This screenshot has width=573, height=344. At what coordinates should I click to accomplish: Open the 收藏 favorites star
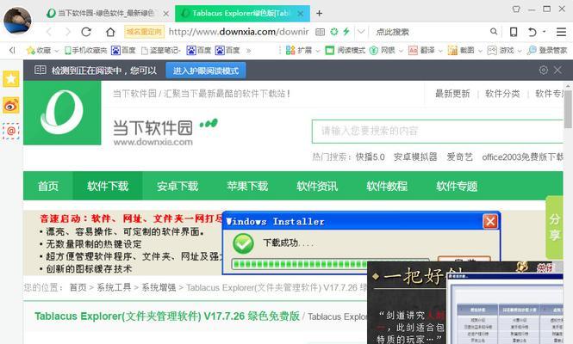click(31, 51)
